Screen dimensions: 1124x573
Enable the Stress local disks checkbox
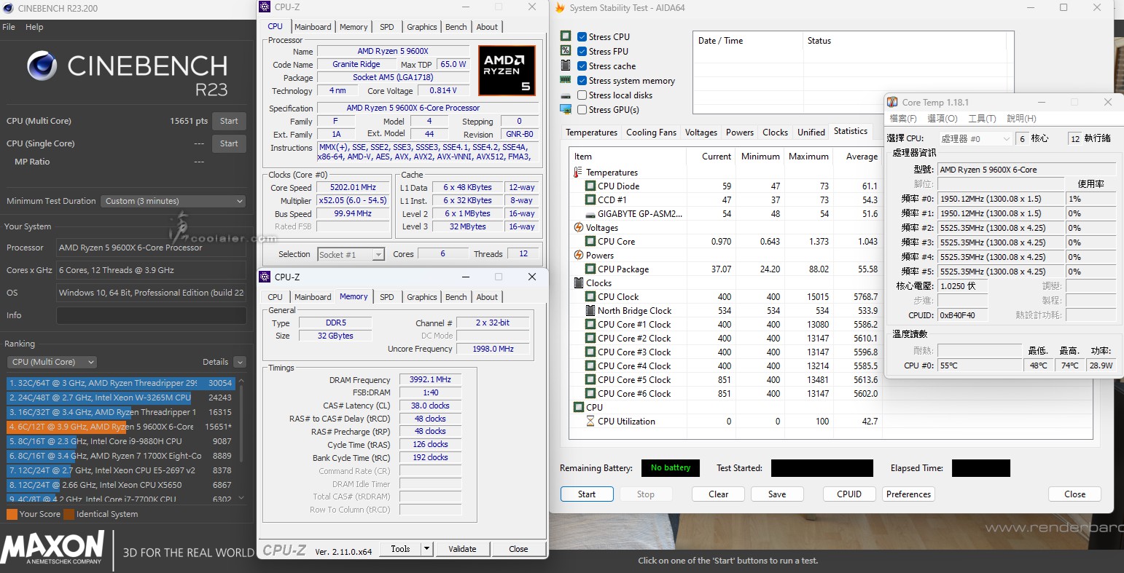pyautogui.click(x=582, y=95)
